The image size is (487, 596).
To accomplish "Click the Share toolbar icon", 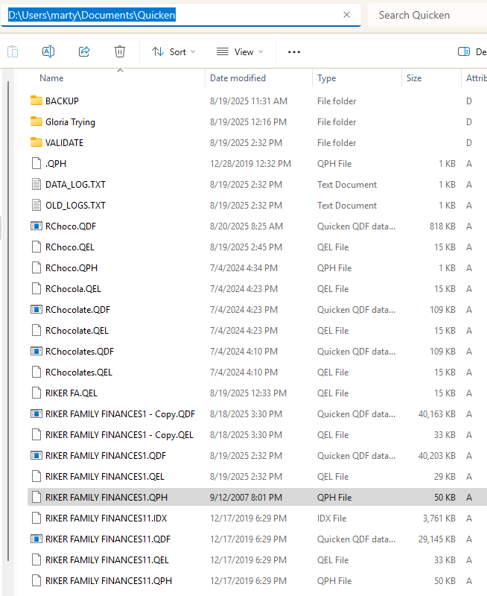I will (84, 51).
